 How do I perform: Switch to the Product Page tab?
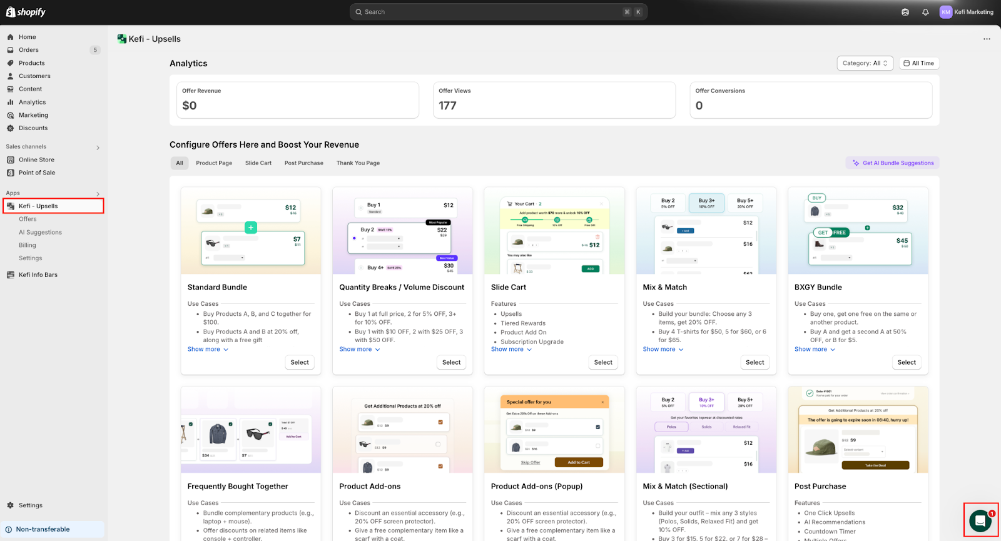213,163
